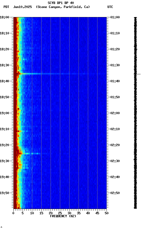Click the "19:30" PDT time label
This screenshot has width=147, height=230.
pos(5,161)
